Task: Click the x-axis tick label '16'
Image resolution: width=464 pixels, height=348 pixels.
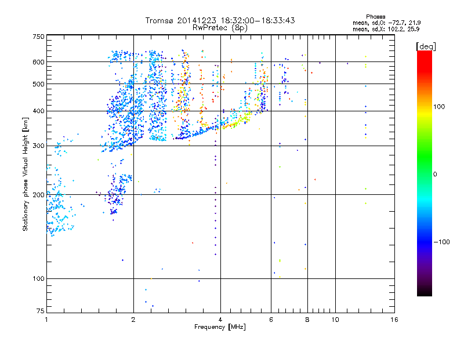Action: 394,320
